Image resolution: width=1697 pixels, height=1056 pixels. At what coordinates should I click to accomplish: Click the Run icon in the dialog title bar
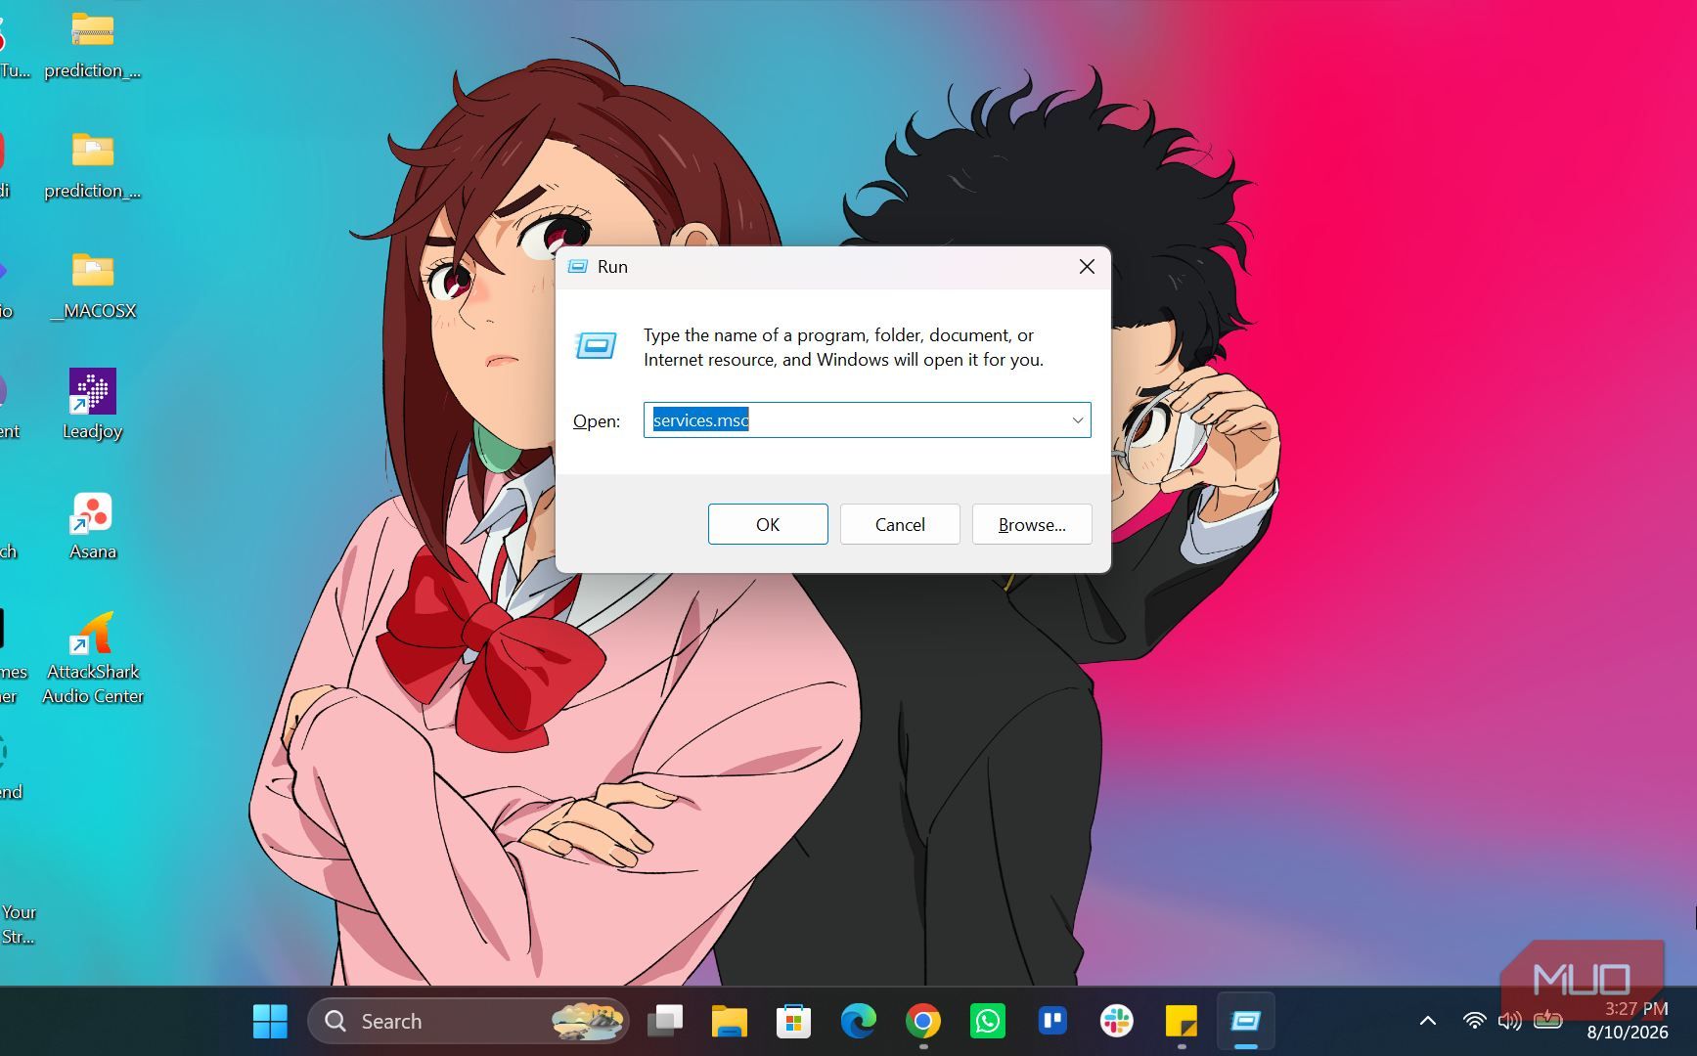pos(578,267)
